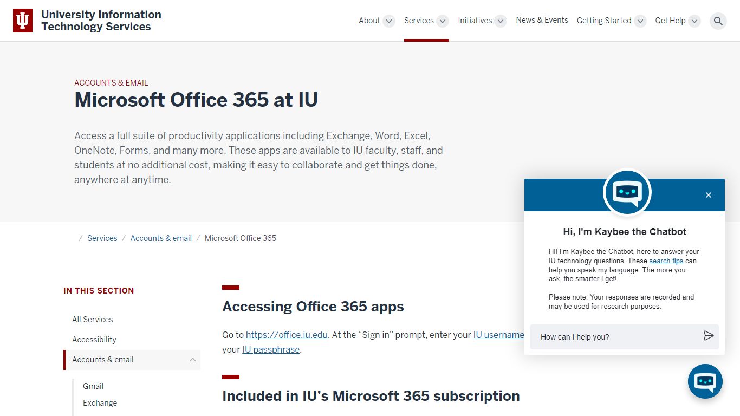This screenshot has height=416, width=740.
Task: Open the search tips link in chatbot
Action: 666,261
